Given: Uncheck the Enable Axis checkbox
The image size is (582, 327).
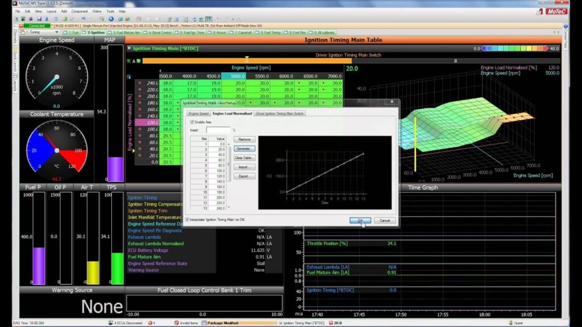Looking at the screenshot, I should coord(192,122).
